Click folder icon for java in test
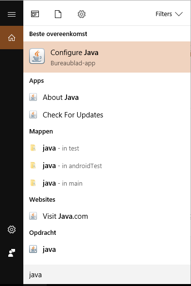The width and height of the screenshot is (191, 286). pos(33,148)
